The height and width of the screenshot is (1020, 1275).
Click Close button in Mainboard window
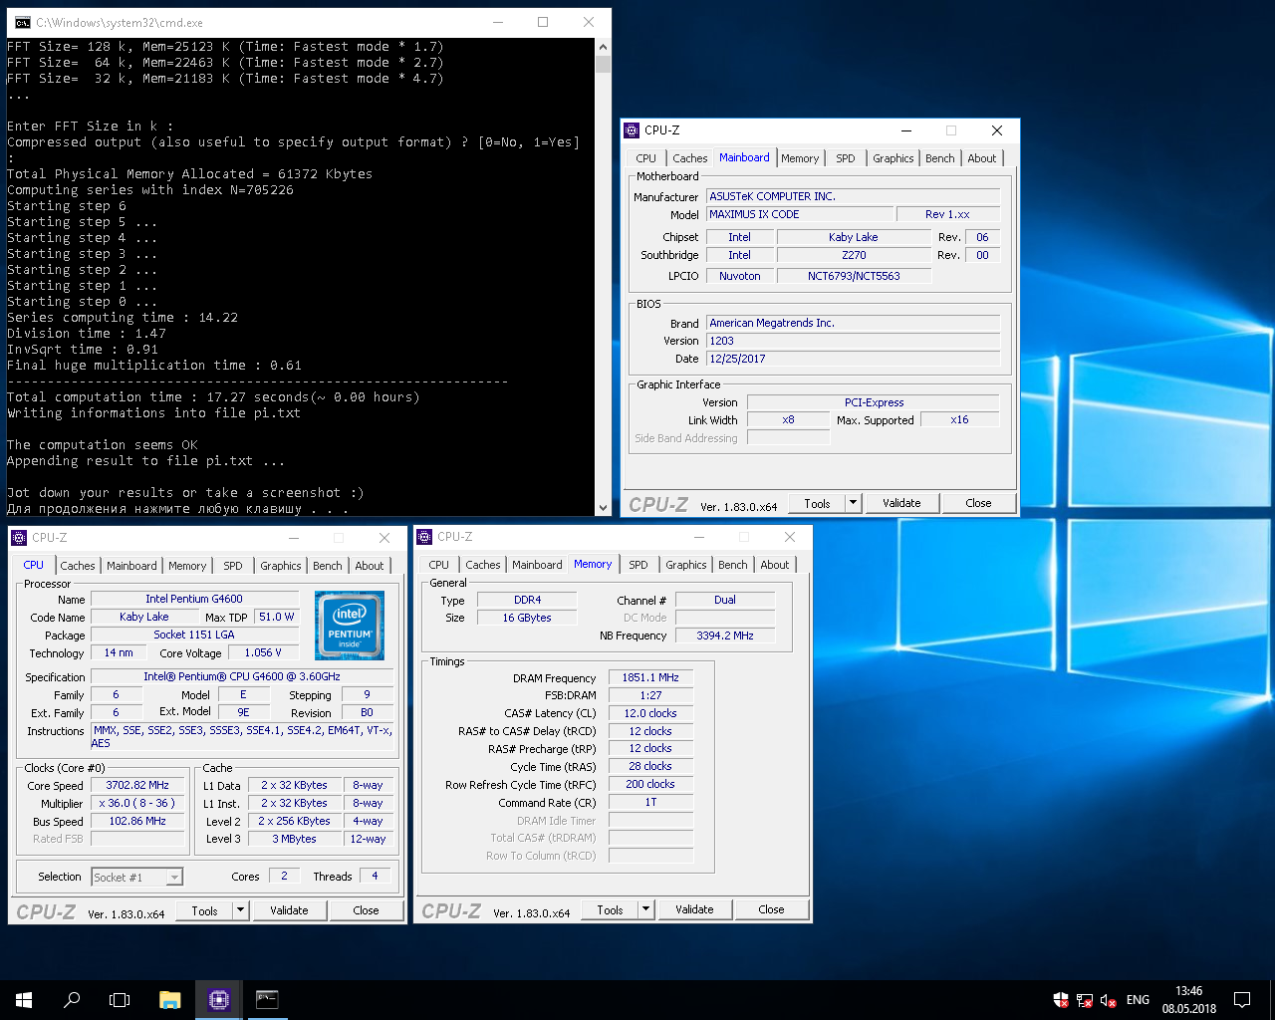click(978, 503)
